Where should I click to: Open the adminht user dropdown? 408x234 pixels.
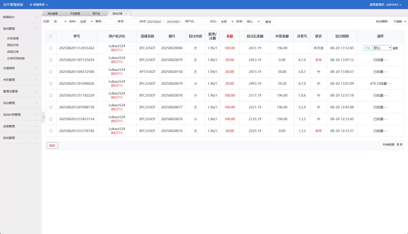tap(394, 5)
